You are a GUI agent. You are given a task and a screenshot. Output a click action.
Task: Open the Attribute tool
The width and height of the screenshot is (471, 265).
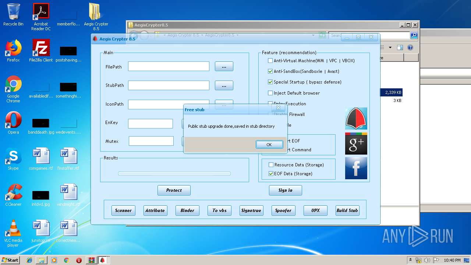155,211
